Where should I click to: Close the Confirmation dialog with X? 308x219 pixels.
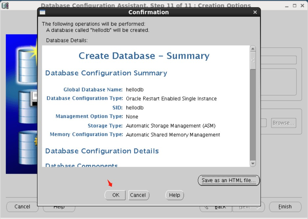pyautogui.click(x=255, y=12)
